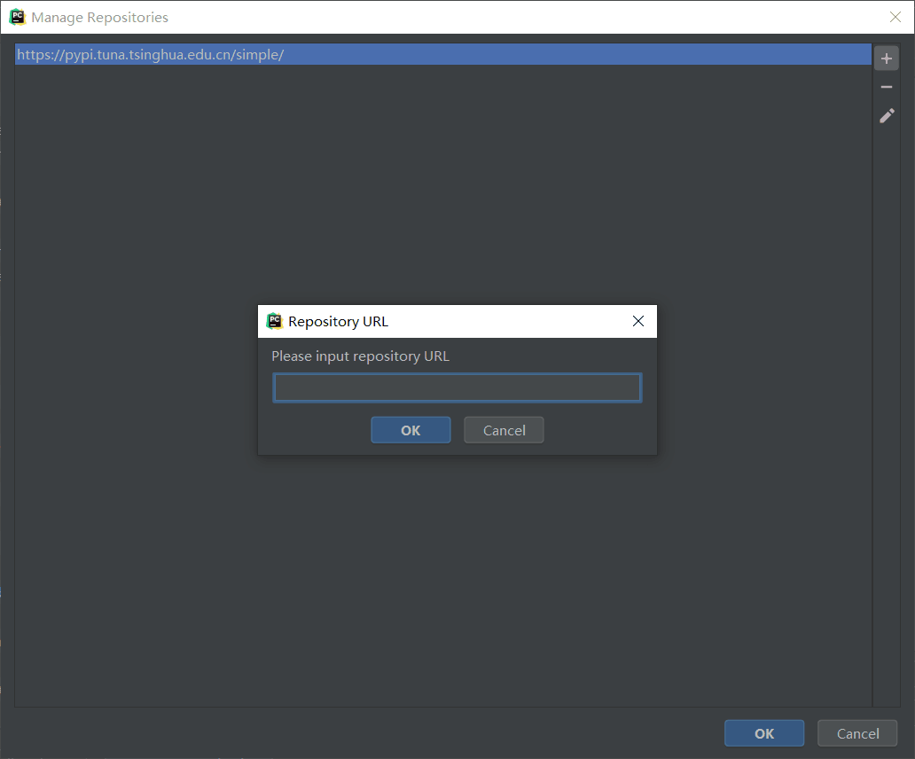Confirm with OK in Repository URL dialog
This screenshot has width=915, height=759.
411,430
